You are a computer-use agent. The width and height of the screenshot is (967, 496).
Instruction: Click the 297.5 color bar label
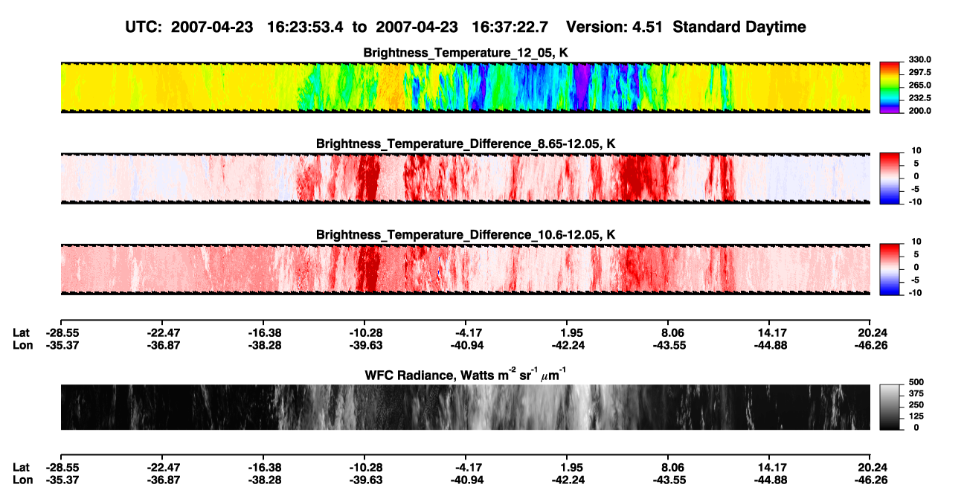(x=919, y=72)
